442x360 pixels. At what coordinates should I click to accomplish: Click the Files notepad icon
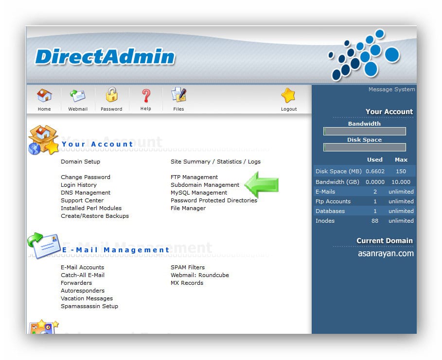coord(179,95)
